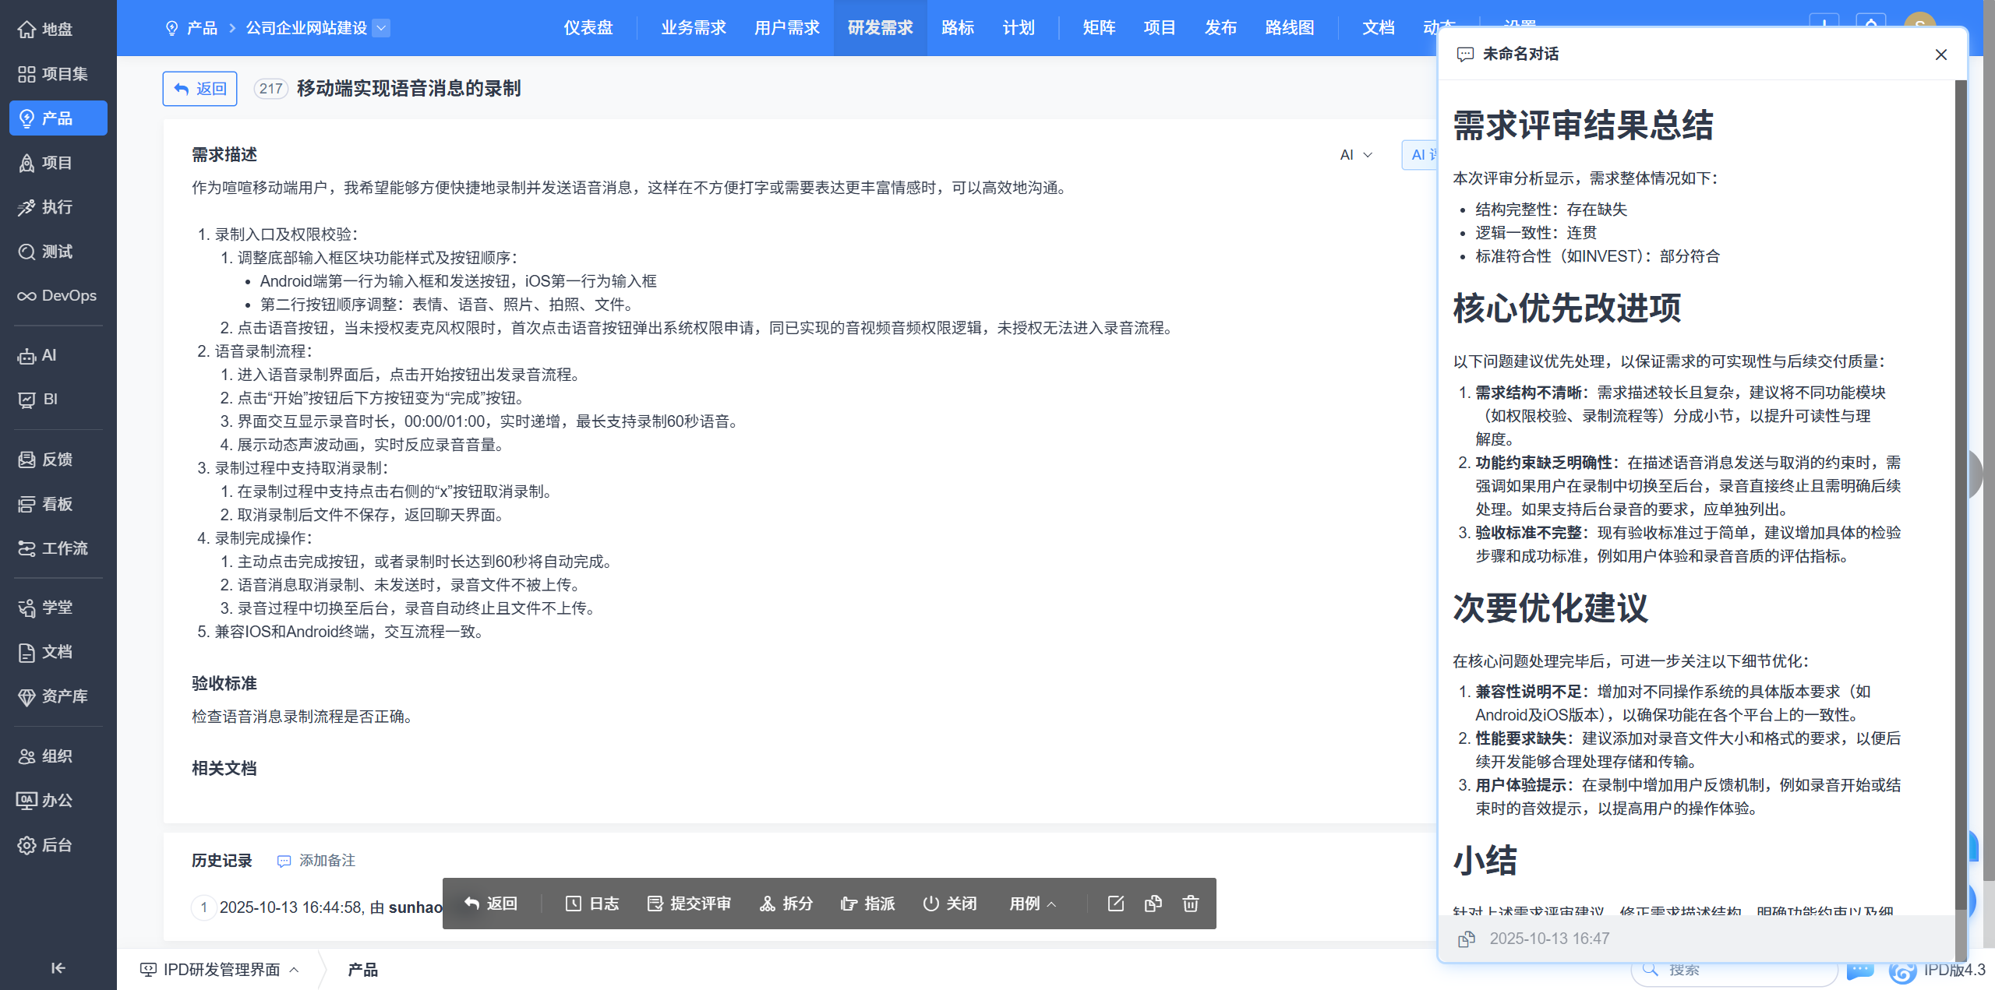Open 看板 in the left sidebar
The width and height of the screenshot is (1995, 990).
[x=58, y=504]
